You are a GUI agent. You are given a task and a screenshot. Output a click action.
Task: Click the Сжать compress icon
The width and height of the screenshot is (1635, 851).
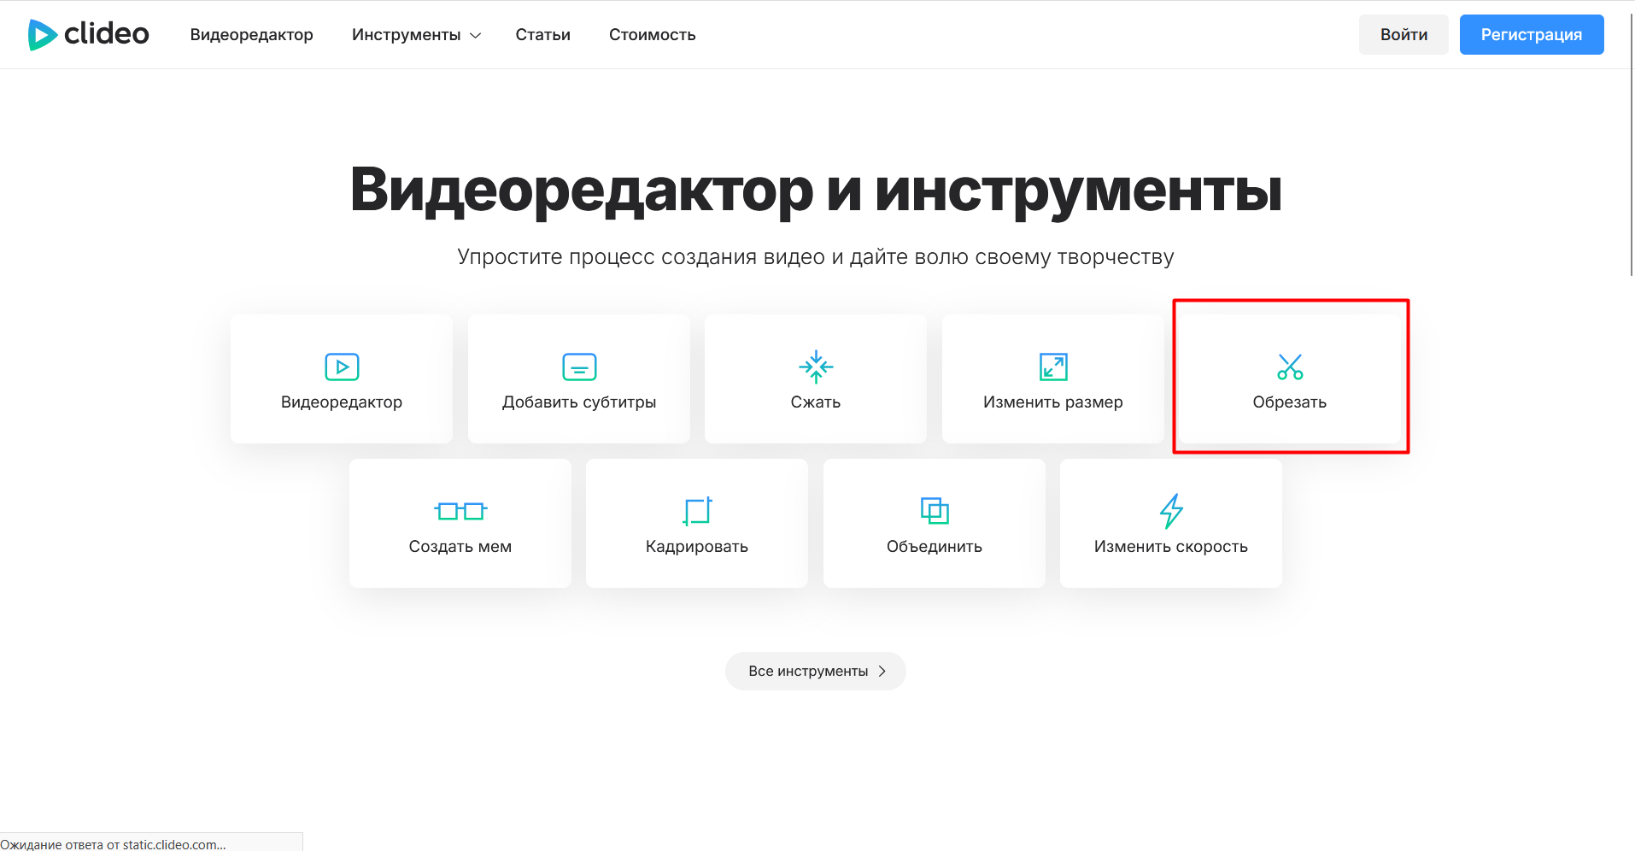coord(815,366)
